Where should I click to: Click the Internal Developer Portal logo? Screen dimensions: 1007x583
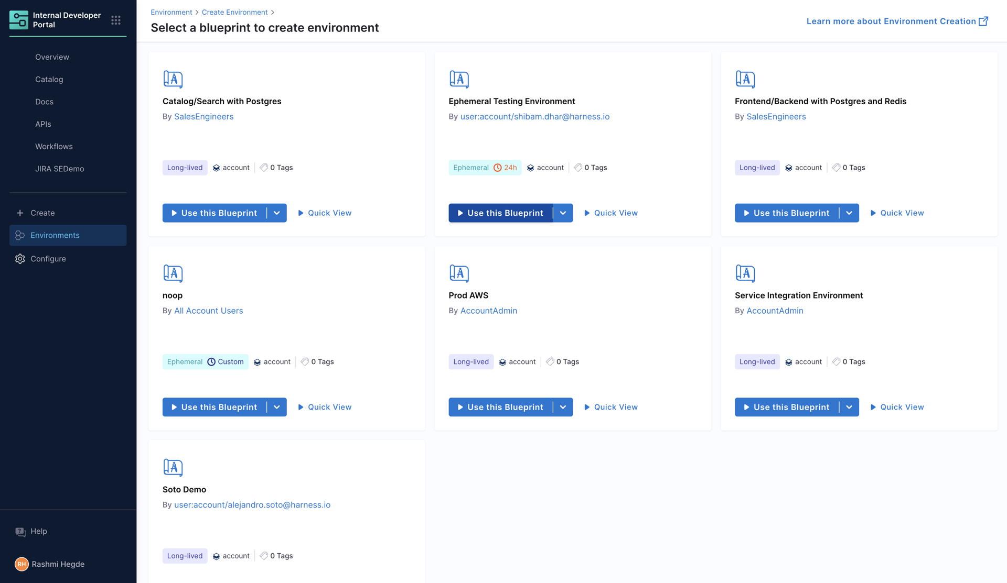(19, 20)
